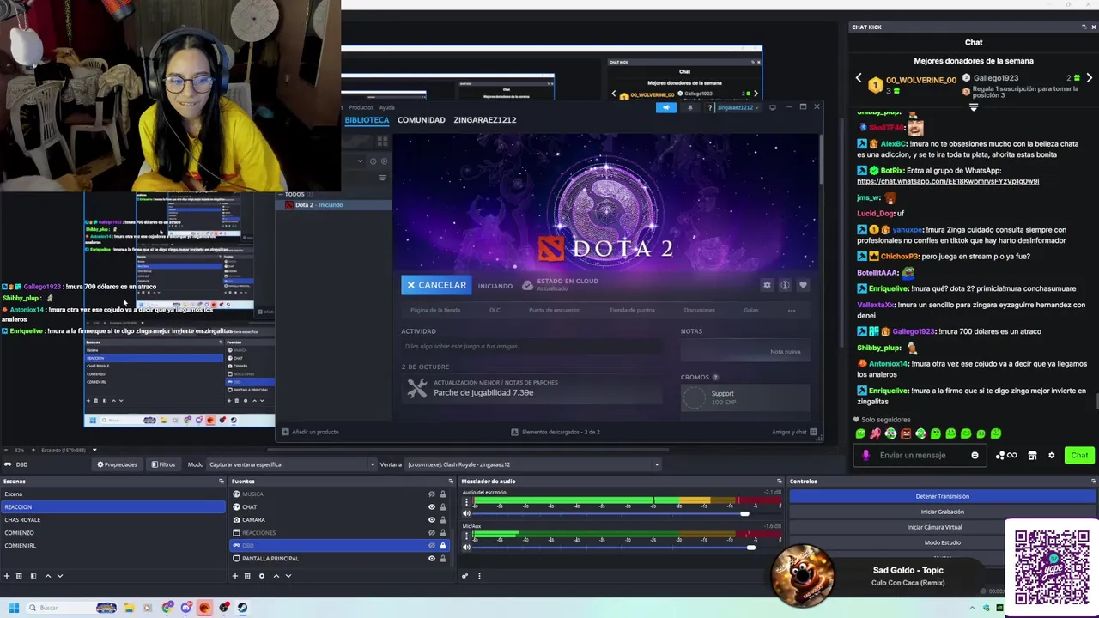Screen dimensions: 1099x618
Task: Toggle the lock on the CHAT source
Action: click(x=443, y=507)
